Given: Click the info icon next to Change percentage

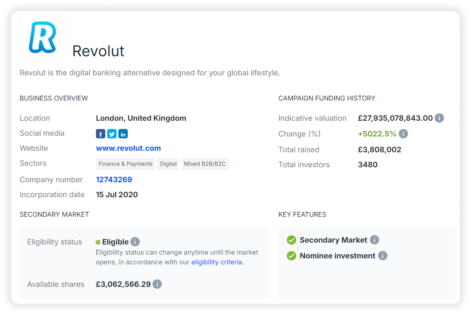Looking at the screenshot, I should pyautogui.click(x=404, y=134).
